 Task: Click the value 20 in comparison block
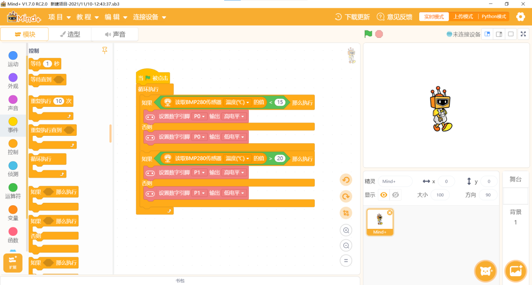(280, 158)
